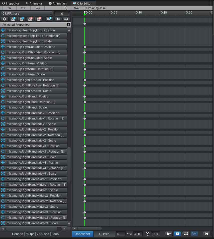Viewport: 214px width, 239px height.
Task: Click the move-to-start arrow button
Action: [169, 234]
